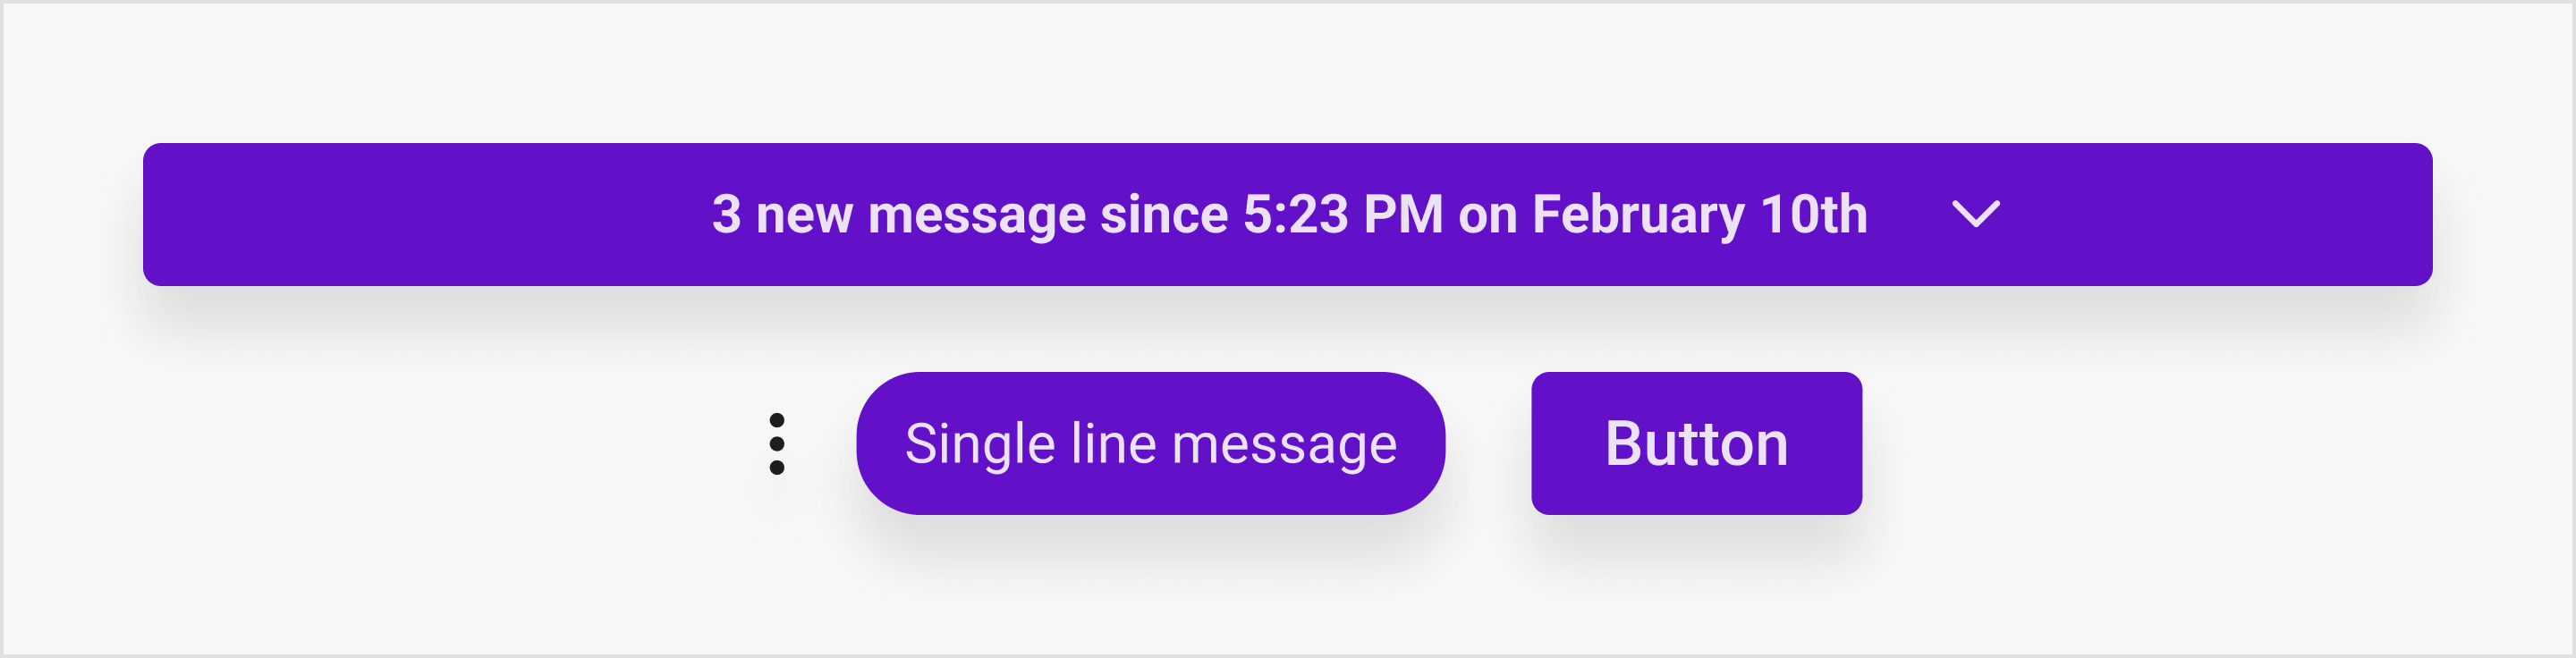Click the downward arrow beside February 10th

tap(1976, 214)
